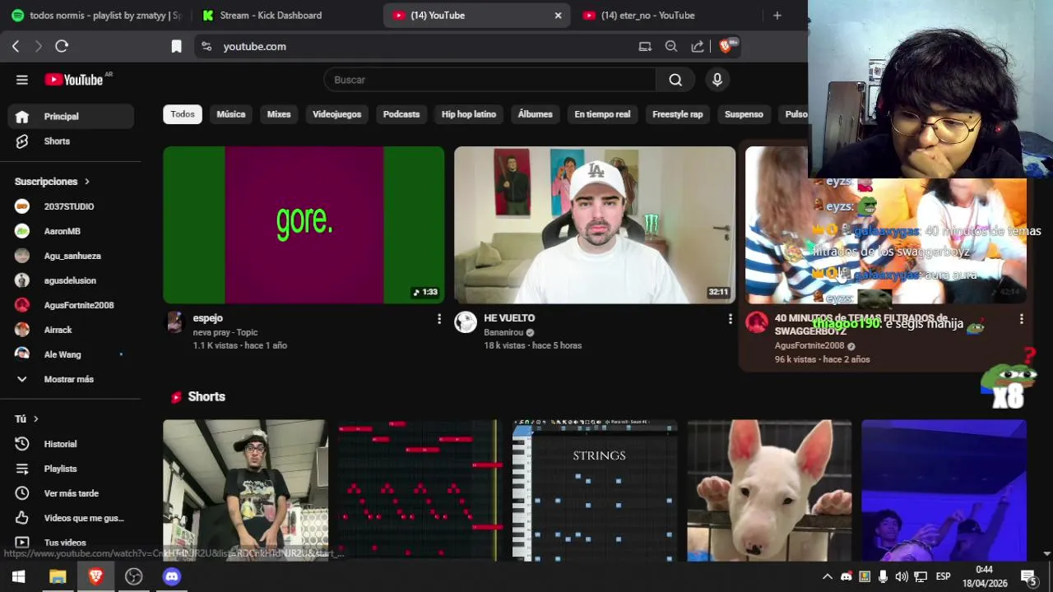The image size is (1053, 592).
Task: Open the Ale Wang subscription
Action: (x=70, y=354)
